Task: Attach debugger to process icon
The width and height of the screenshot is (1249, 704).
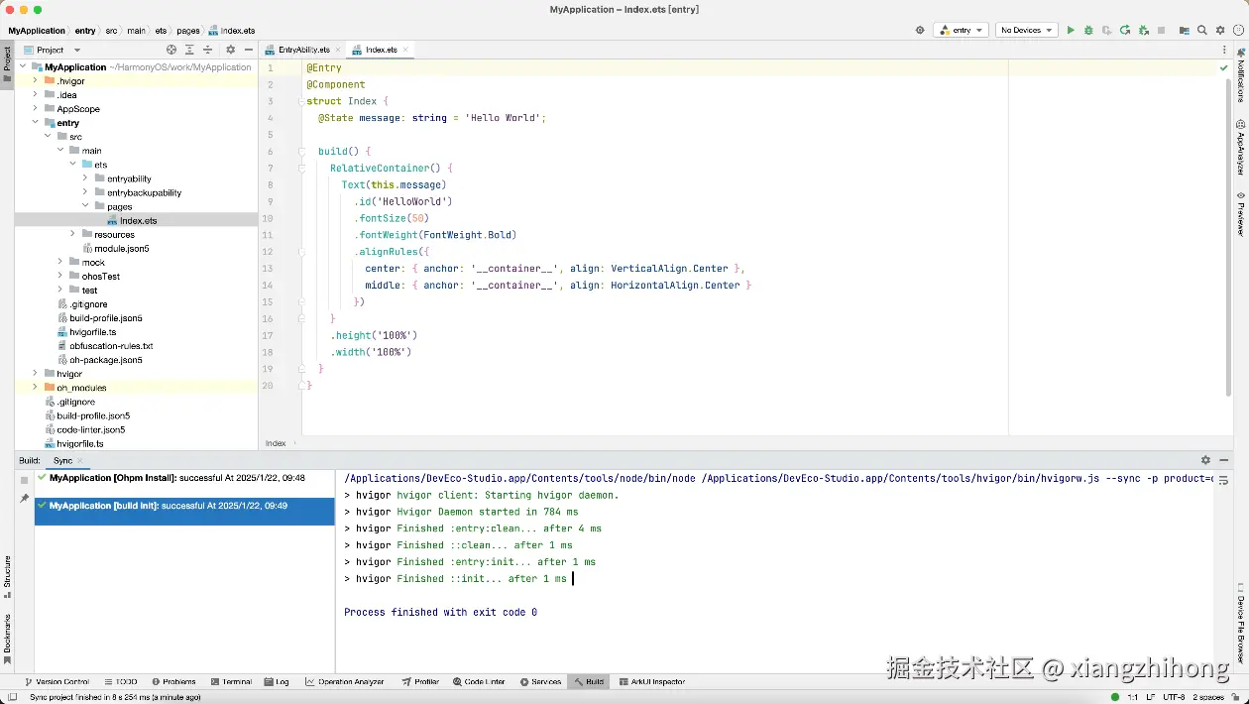Action: click(x=1143, y=31)
